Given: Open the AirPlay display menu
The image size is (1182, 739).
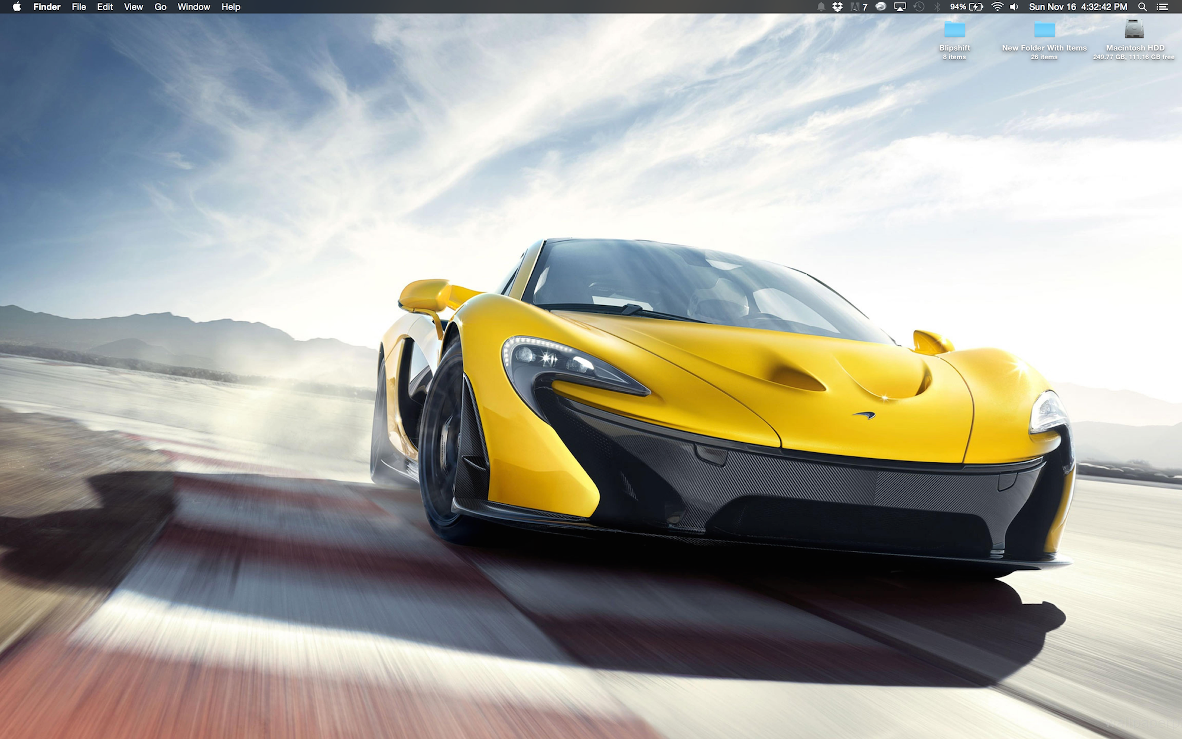Looking at the screenshot, I should [900, 7].
